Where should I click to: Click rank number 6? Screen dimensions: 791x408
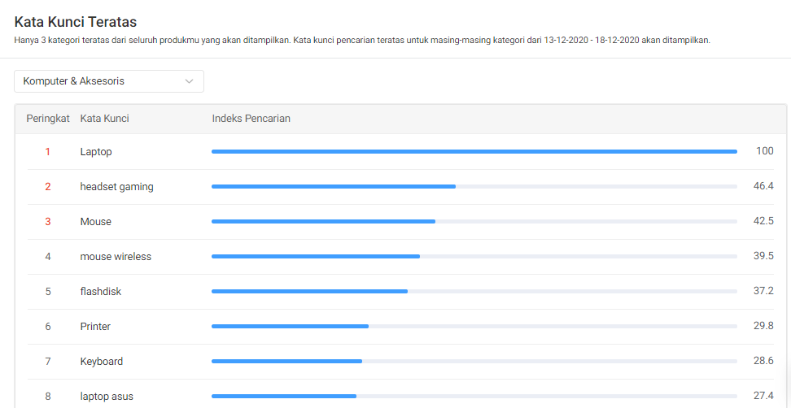pos(48,327)
